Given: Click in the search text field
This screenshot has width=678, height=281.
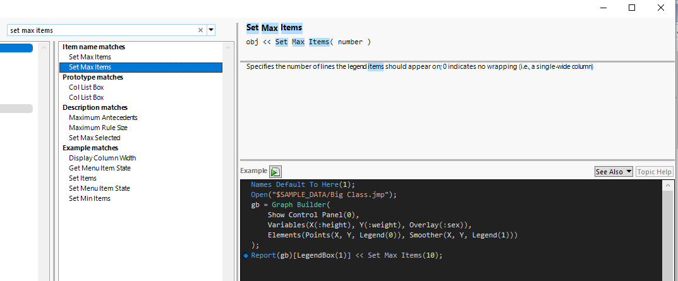Looking at the screenshot, I should coord(101,30).
